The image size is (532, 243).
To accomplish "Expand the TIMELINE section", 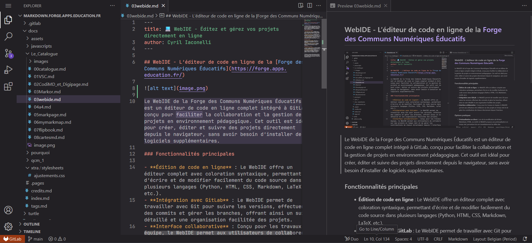I will coord(32,232).
